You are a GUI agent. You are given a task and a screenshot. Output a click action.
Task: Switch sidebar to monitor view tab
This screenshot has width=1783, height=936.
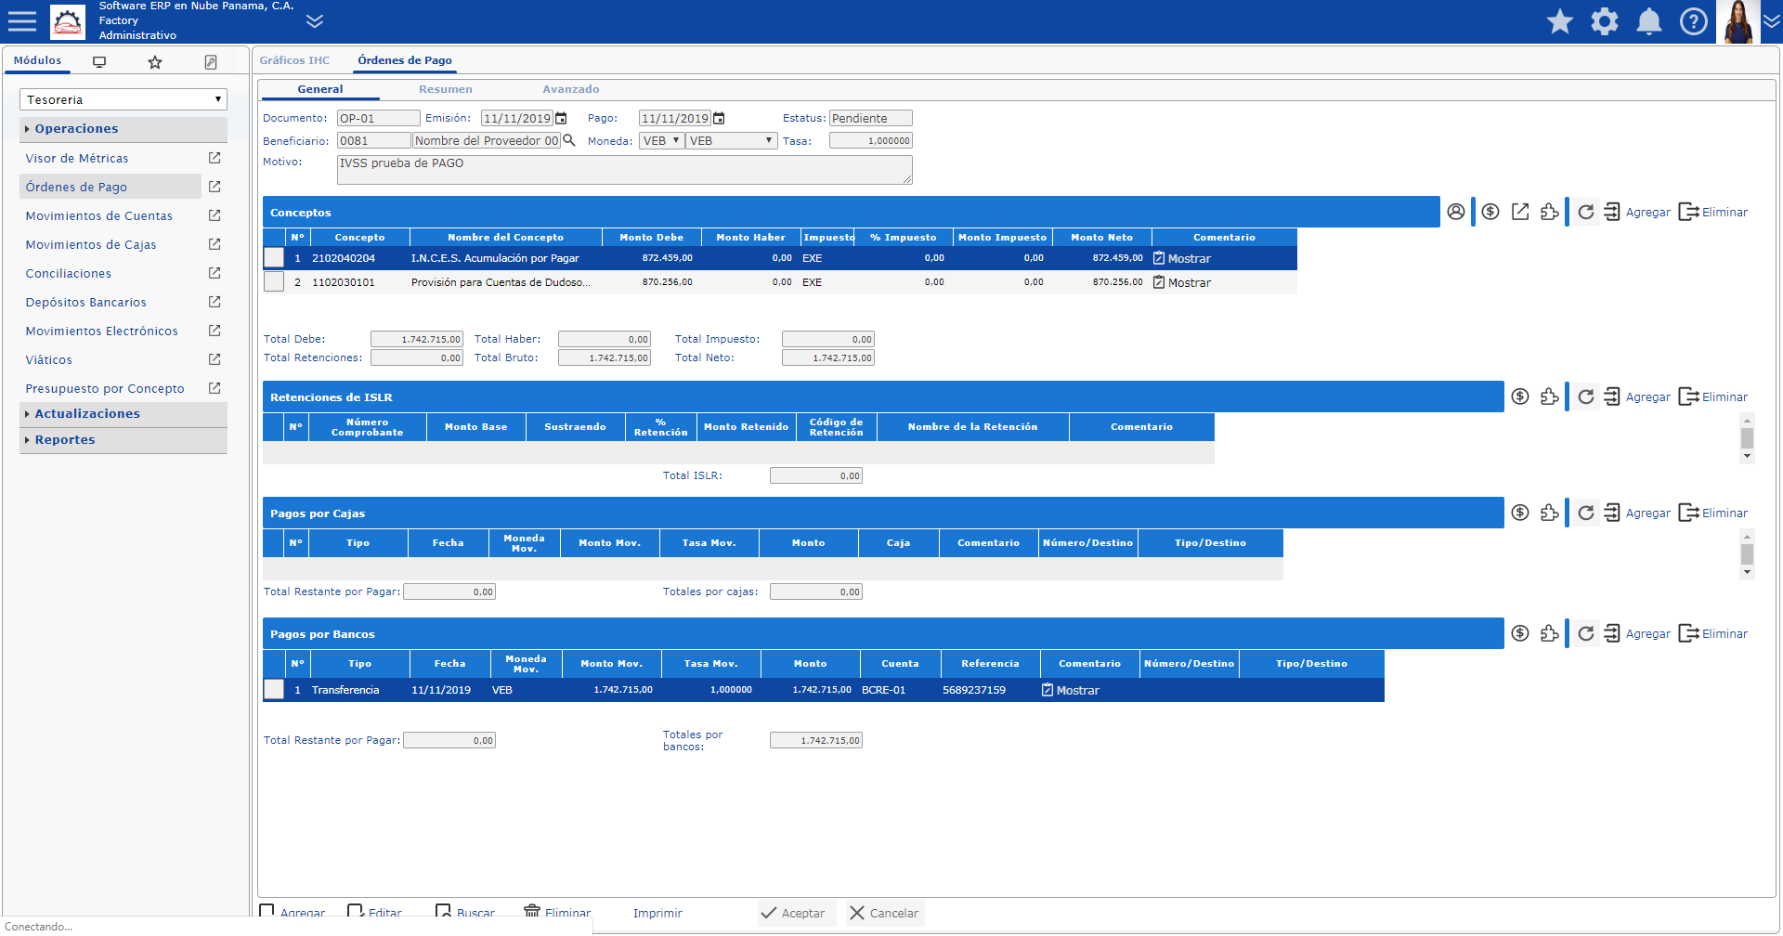[99, 62]
